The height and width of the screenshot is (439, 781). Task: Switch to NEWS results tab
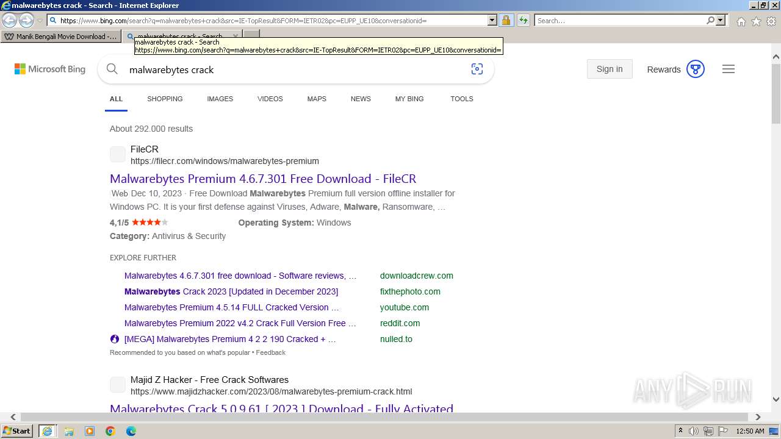pos(361,99)
